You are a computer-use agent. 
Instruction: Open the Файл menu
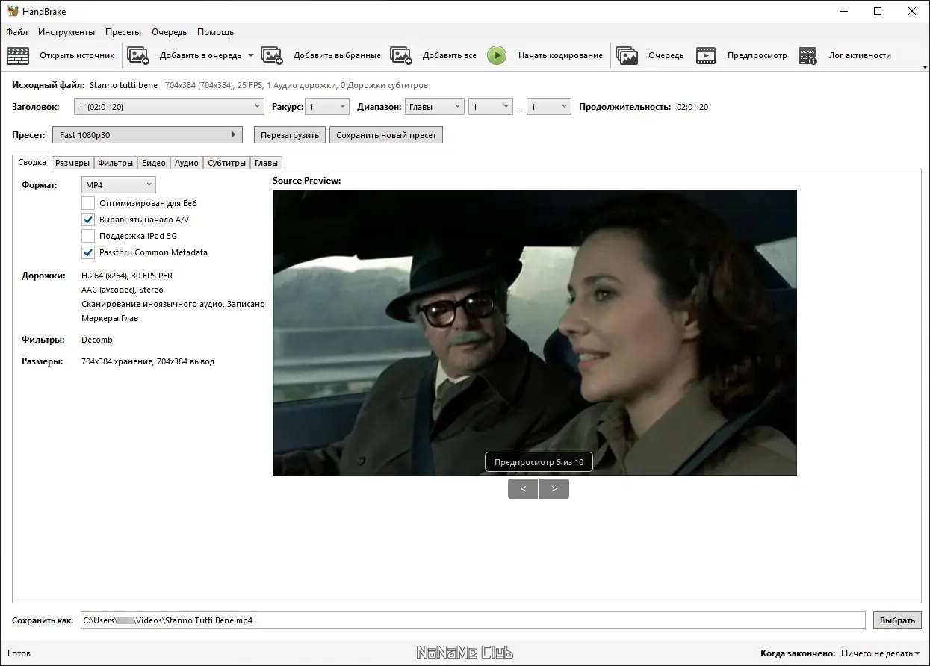tap(16, 32)
